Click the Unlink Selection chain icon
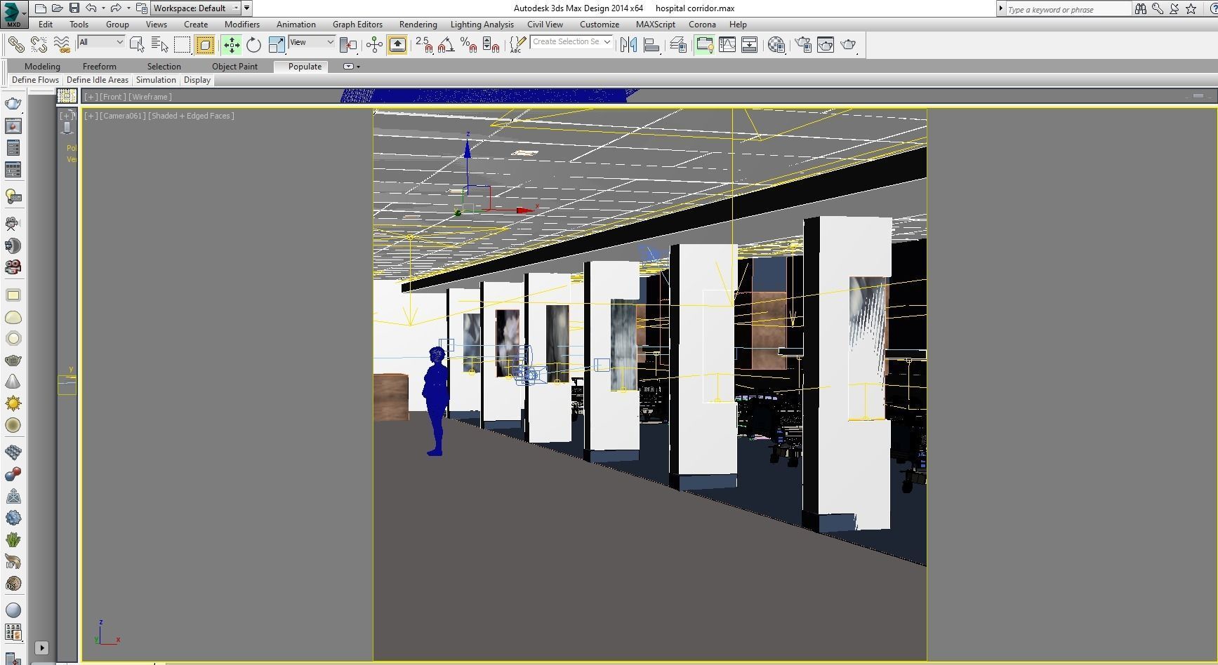The height and width of the screenshot is (665, 1218). (x=39, y=45)
